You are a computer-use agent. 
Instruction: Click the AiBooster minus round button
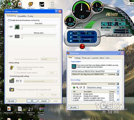[129, 21]
